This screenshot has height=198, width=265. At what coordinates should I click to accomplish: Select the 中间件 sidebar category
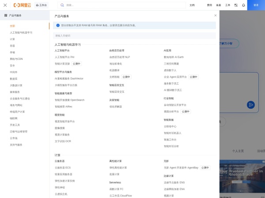[14, 72]
